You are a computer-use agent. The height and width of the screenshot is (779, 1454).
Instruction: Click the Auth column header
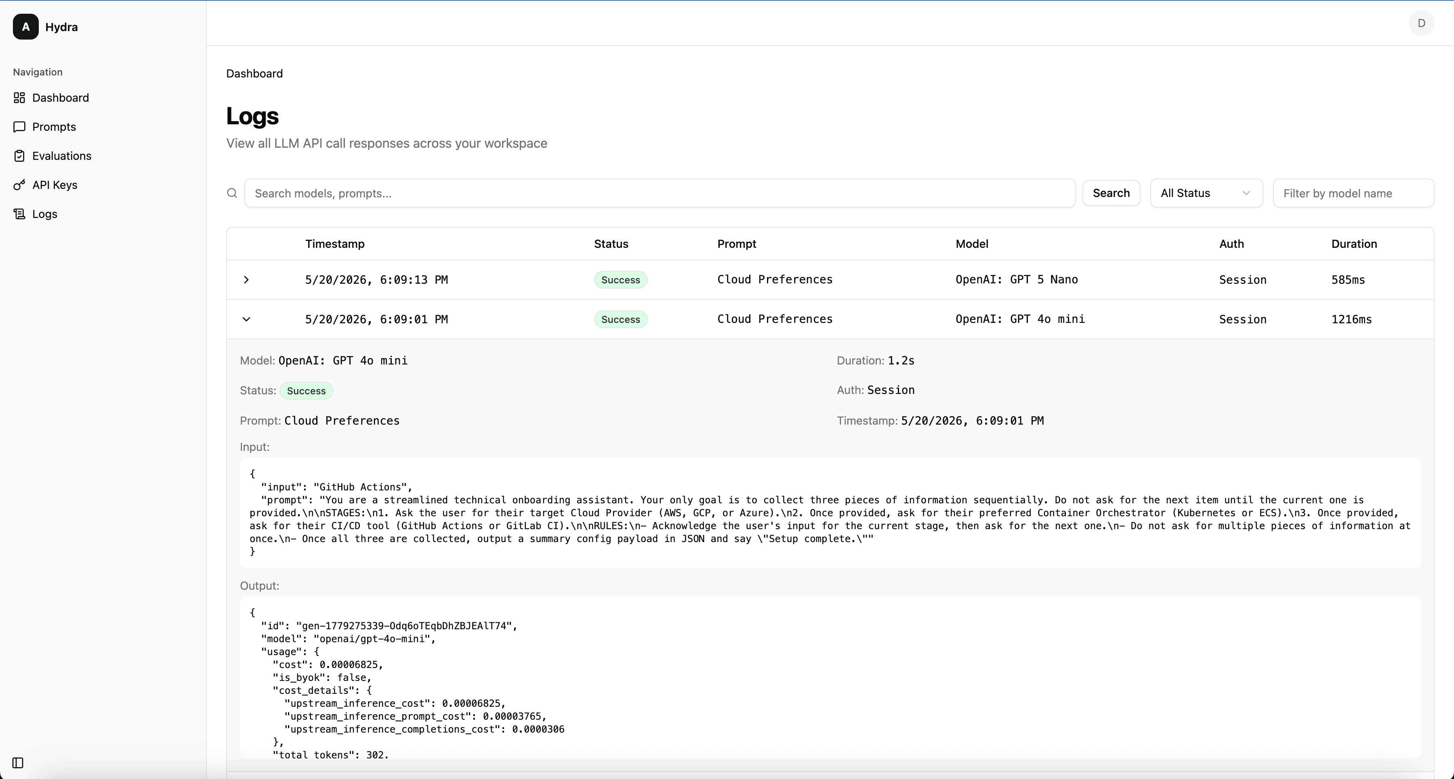tap(1231, 244)
